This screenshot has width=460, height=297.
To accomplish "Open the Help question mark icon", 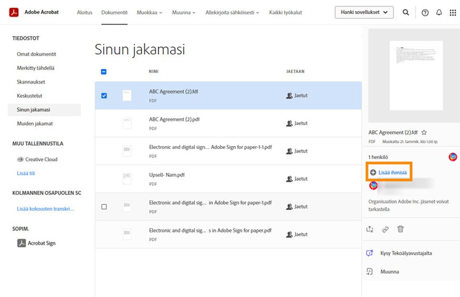I will pos(425,12).
